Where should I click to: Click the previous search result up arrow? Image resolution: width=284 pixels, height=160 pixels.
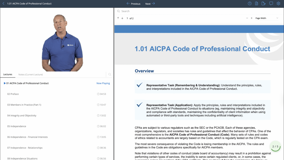tap(118, 18)
